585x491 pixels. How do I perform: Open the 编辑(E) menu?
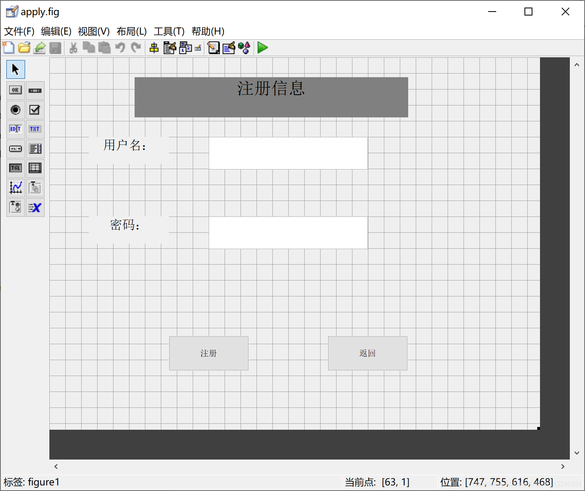coord(56,31)
